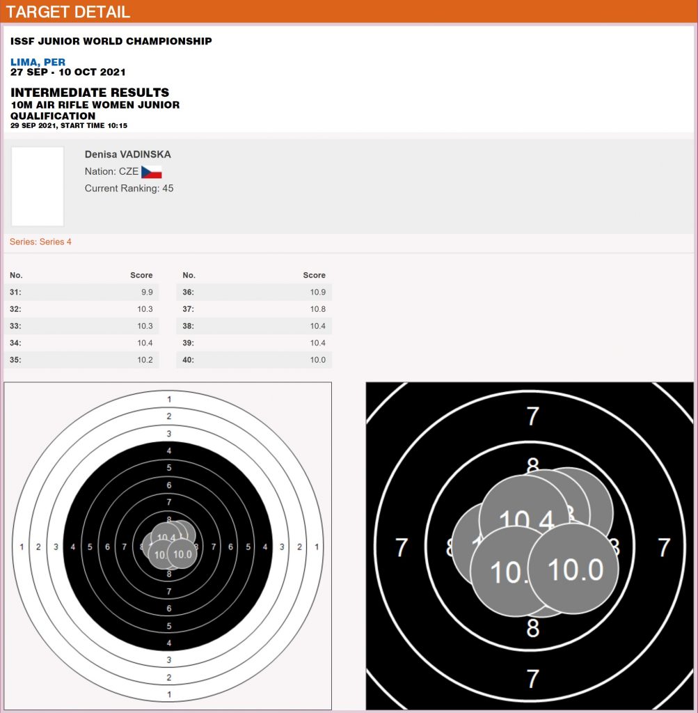
Task: Click the Czech Republic flag icon
Action: pos(151,172)
